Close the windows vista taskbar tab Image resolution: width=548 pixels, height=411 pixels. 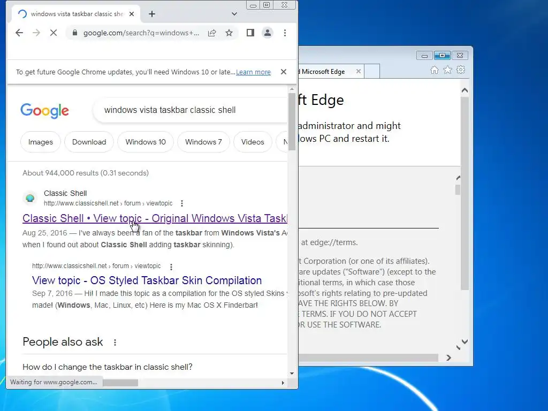132,14
